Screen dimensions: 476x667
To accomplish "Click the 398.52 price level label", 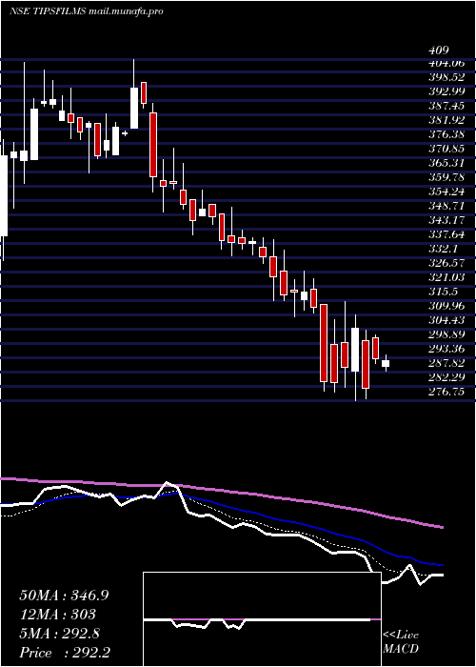I will point(446,77).
